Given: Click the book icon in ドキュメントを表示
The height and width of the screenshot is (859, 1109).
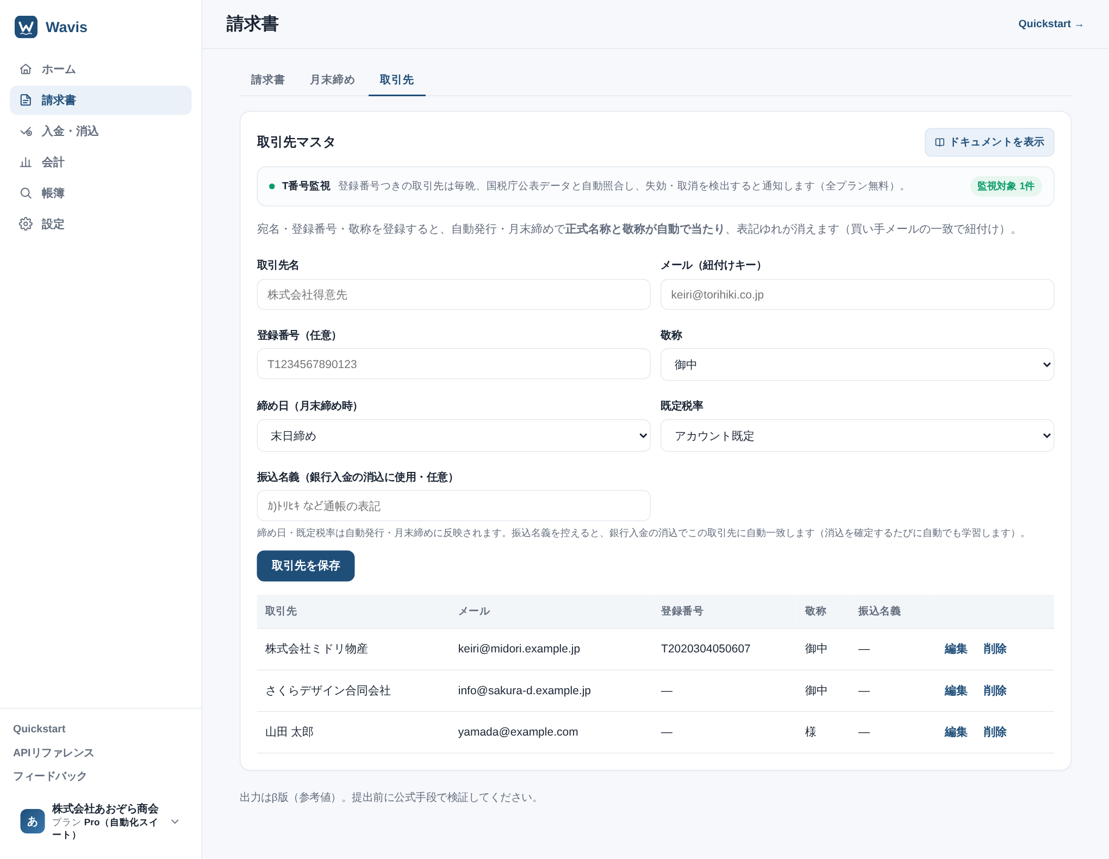Looking at the screenshot, I should point(940,142).
